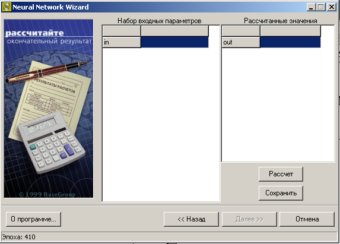Click the Рассчет button

point(281,174)
